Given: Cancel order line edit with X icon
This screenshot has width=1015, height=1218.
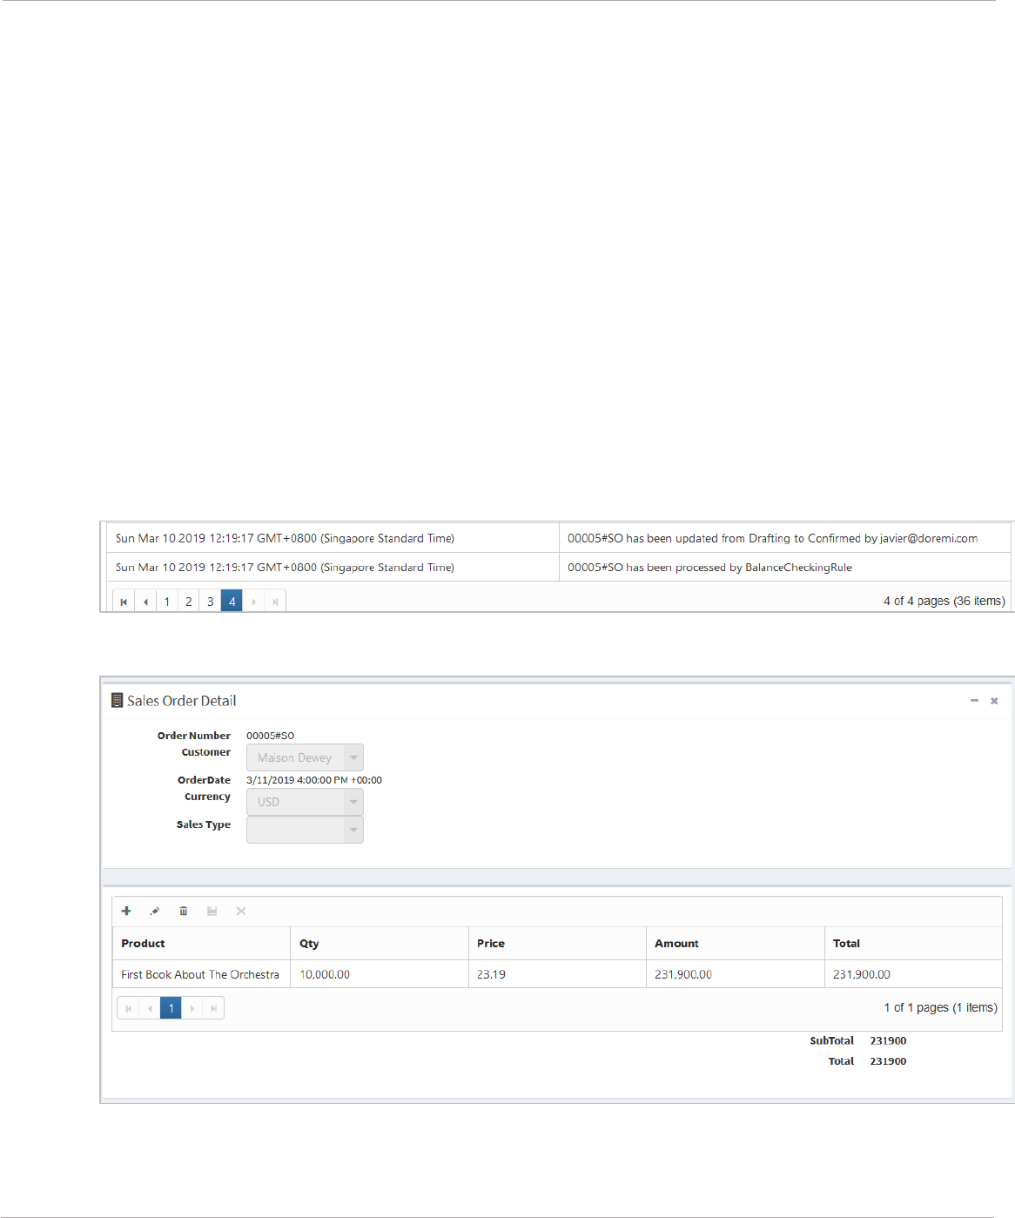Looking at the screenshot, I should click(x=241, y=911).
